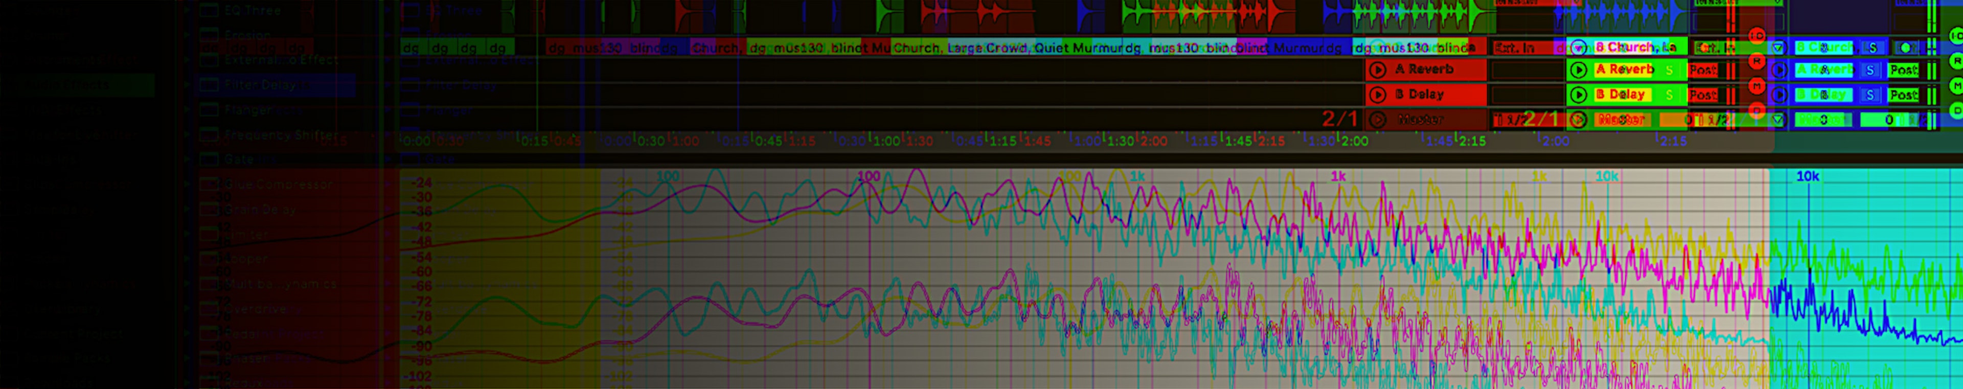Arm the blue B Church track for recording

(1905, 47)
